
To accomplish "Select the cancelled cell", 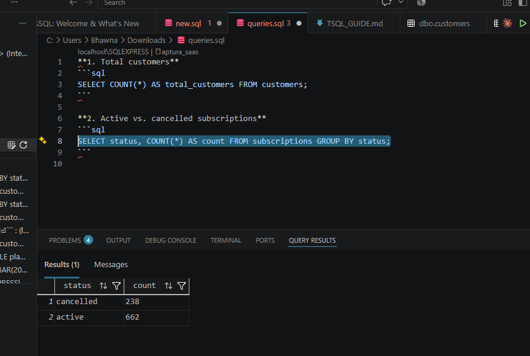I will point(89,301).
